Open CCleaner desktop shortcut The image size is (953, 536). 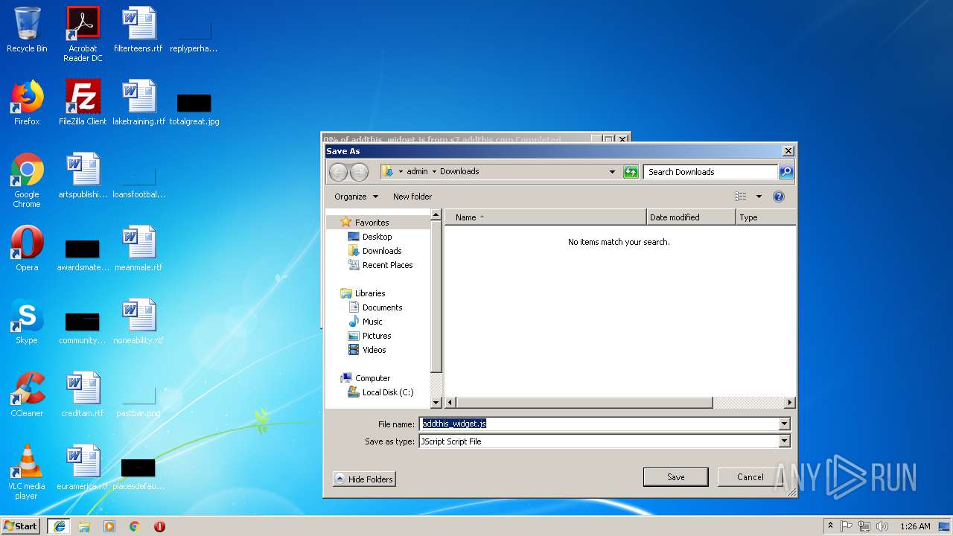(x=27, y=395)
